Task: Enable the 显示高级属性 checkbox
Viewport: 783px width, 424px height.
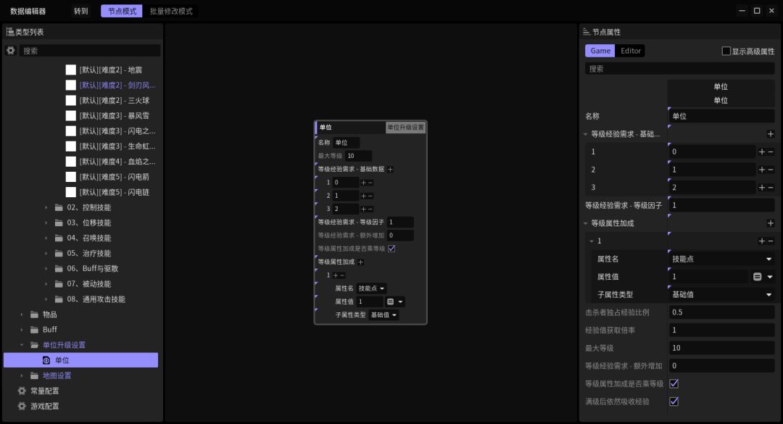Action: point(726,51)
